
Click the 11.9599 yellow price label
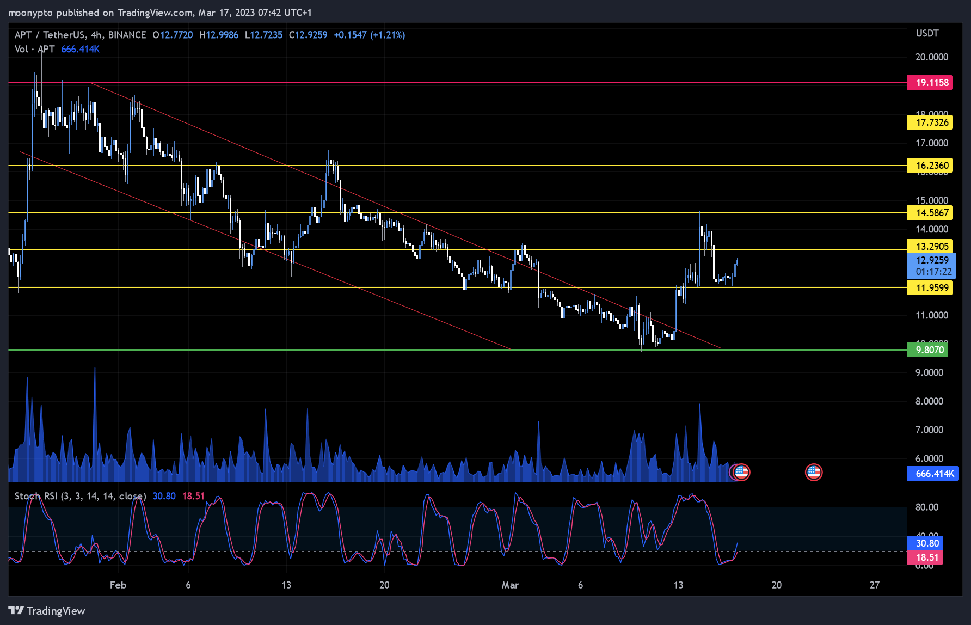(930, 288)
